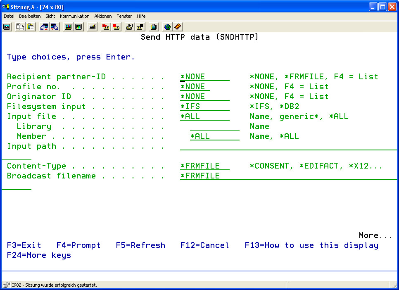399x290 pixels.
Task: Click the empty Library name field
Action: [x=214, y=126]
